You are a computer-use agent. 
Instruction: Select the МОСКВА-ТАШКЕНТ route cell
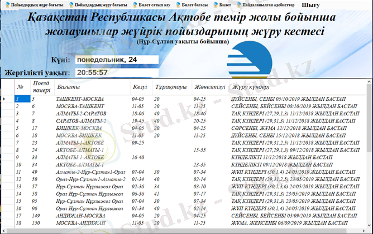click(x=92, y=106)
